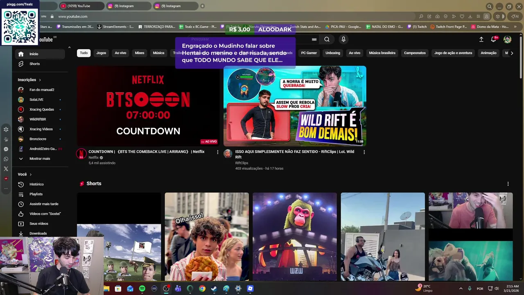Select the Tudo category chip

(84, 53)
